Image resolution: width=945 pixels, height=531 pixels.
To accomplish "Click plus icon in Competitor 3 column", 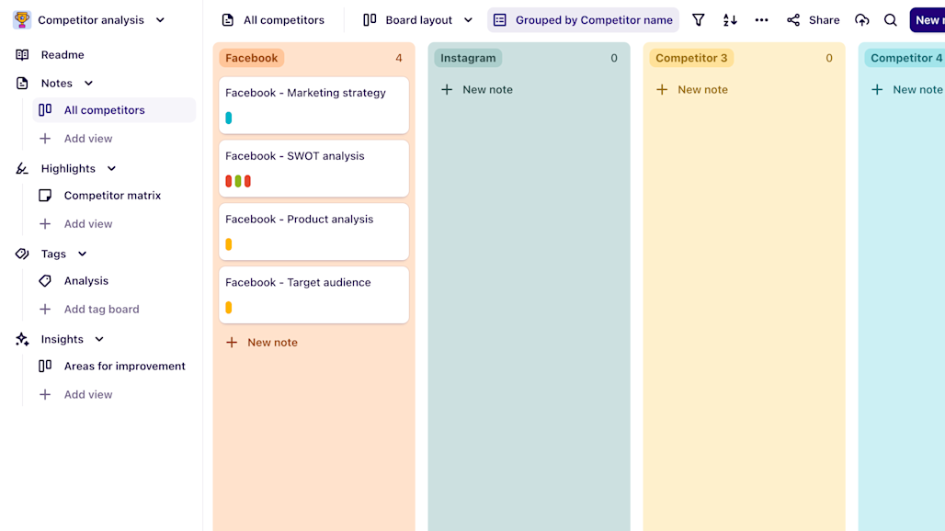I will pyautogui.click(x=662, y=90).
